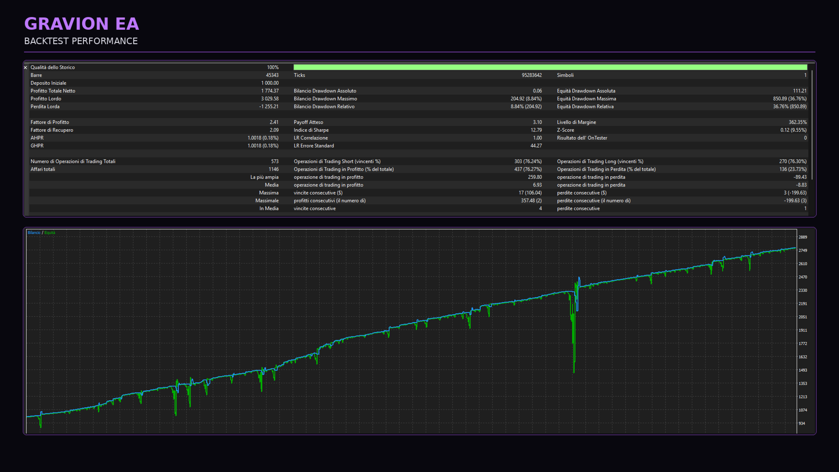
Task: Click the largest losing trade value -89.43
Action: pos(800,177)
